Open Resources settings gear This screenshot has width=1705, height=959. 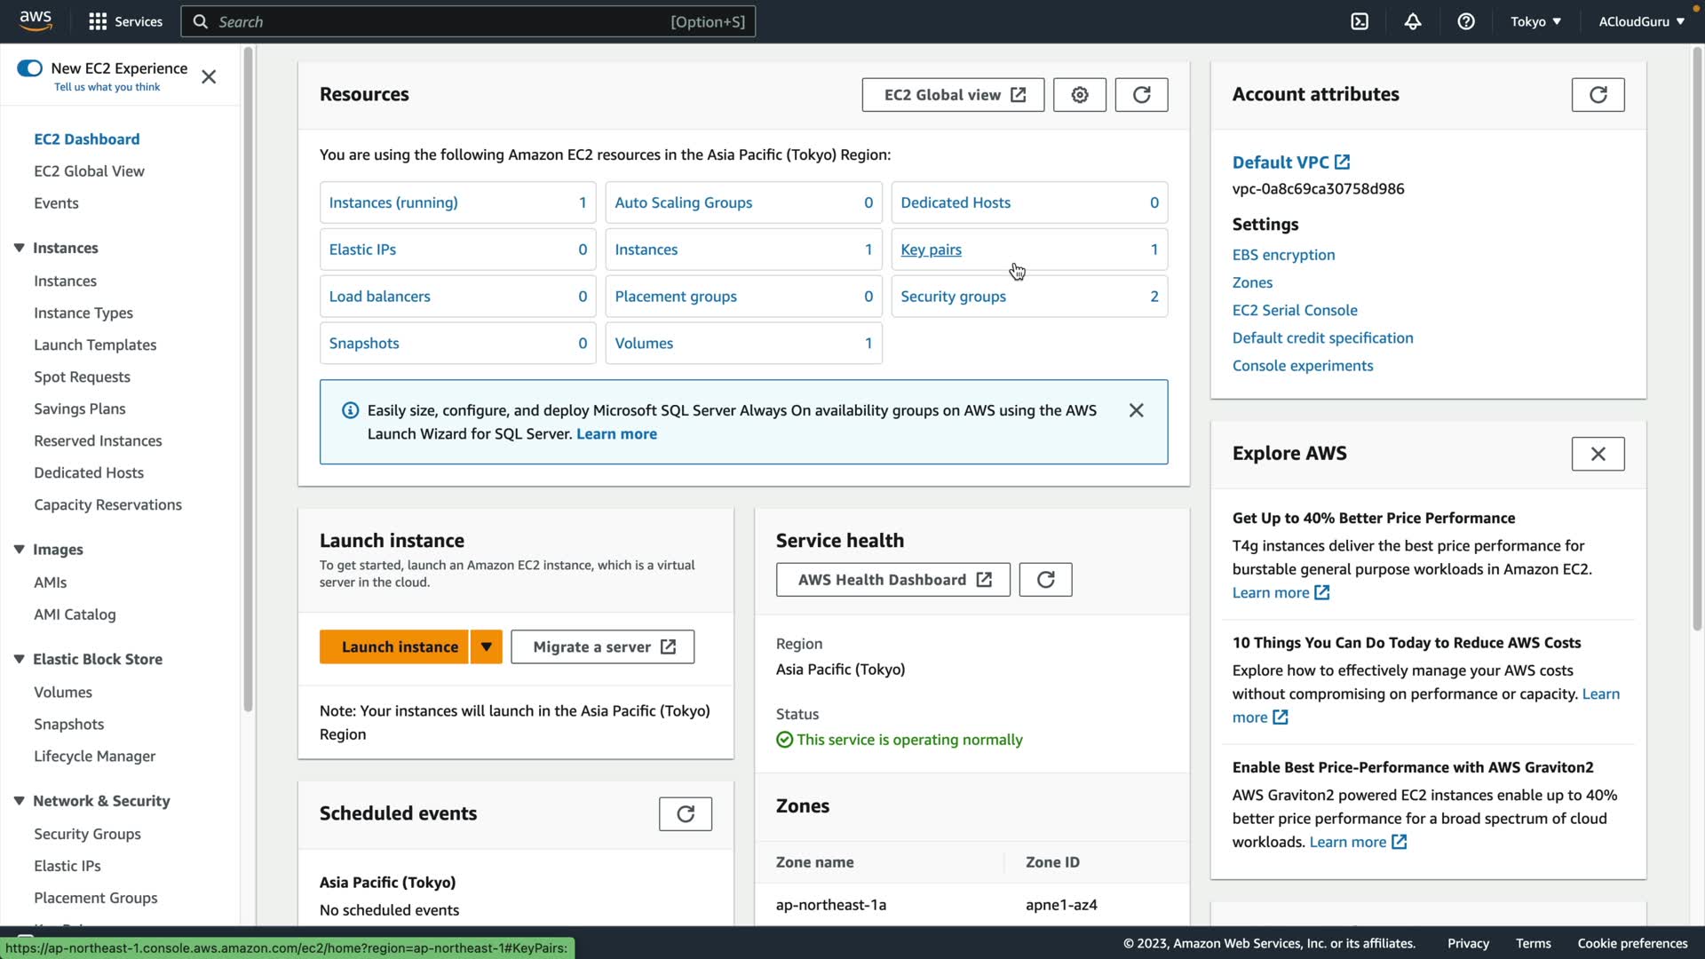1079,95
